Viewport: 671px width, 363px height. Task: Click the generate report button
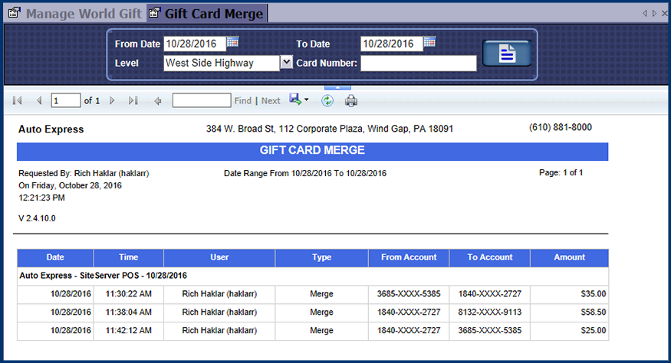point(505,53)
